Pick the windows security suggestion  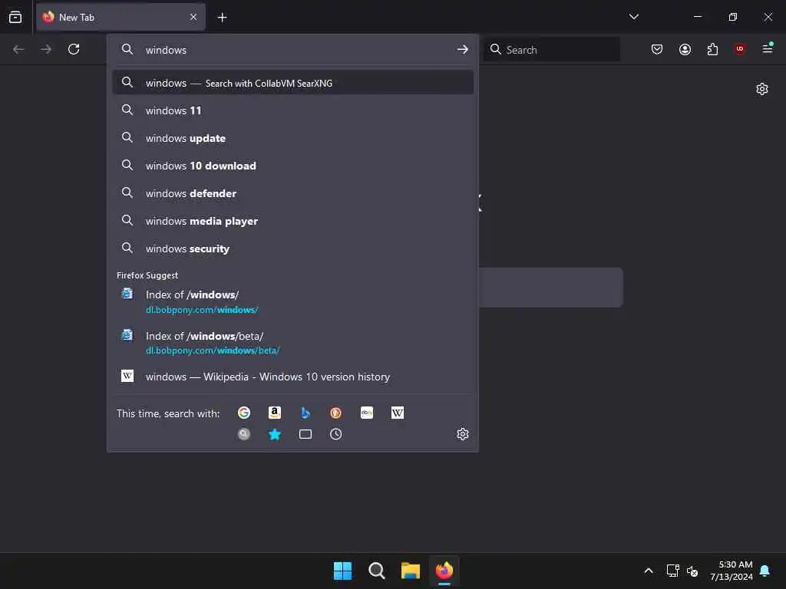click(x=292, y=248)
